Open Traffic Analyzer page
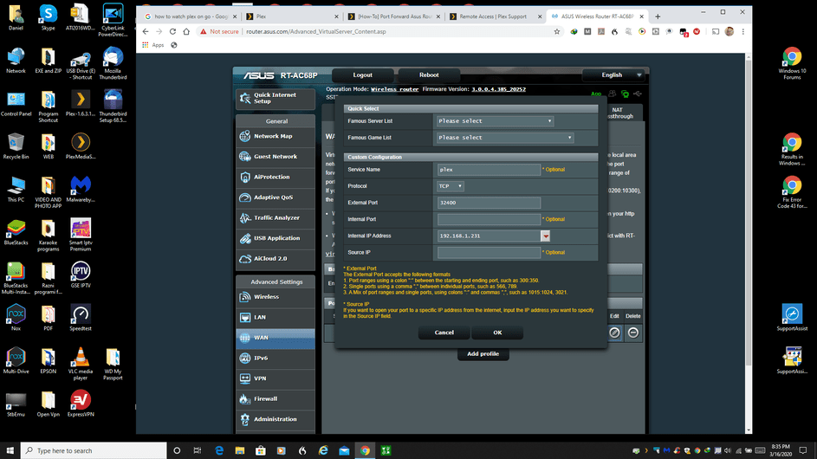 point(276,217)
